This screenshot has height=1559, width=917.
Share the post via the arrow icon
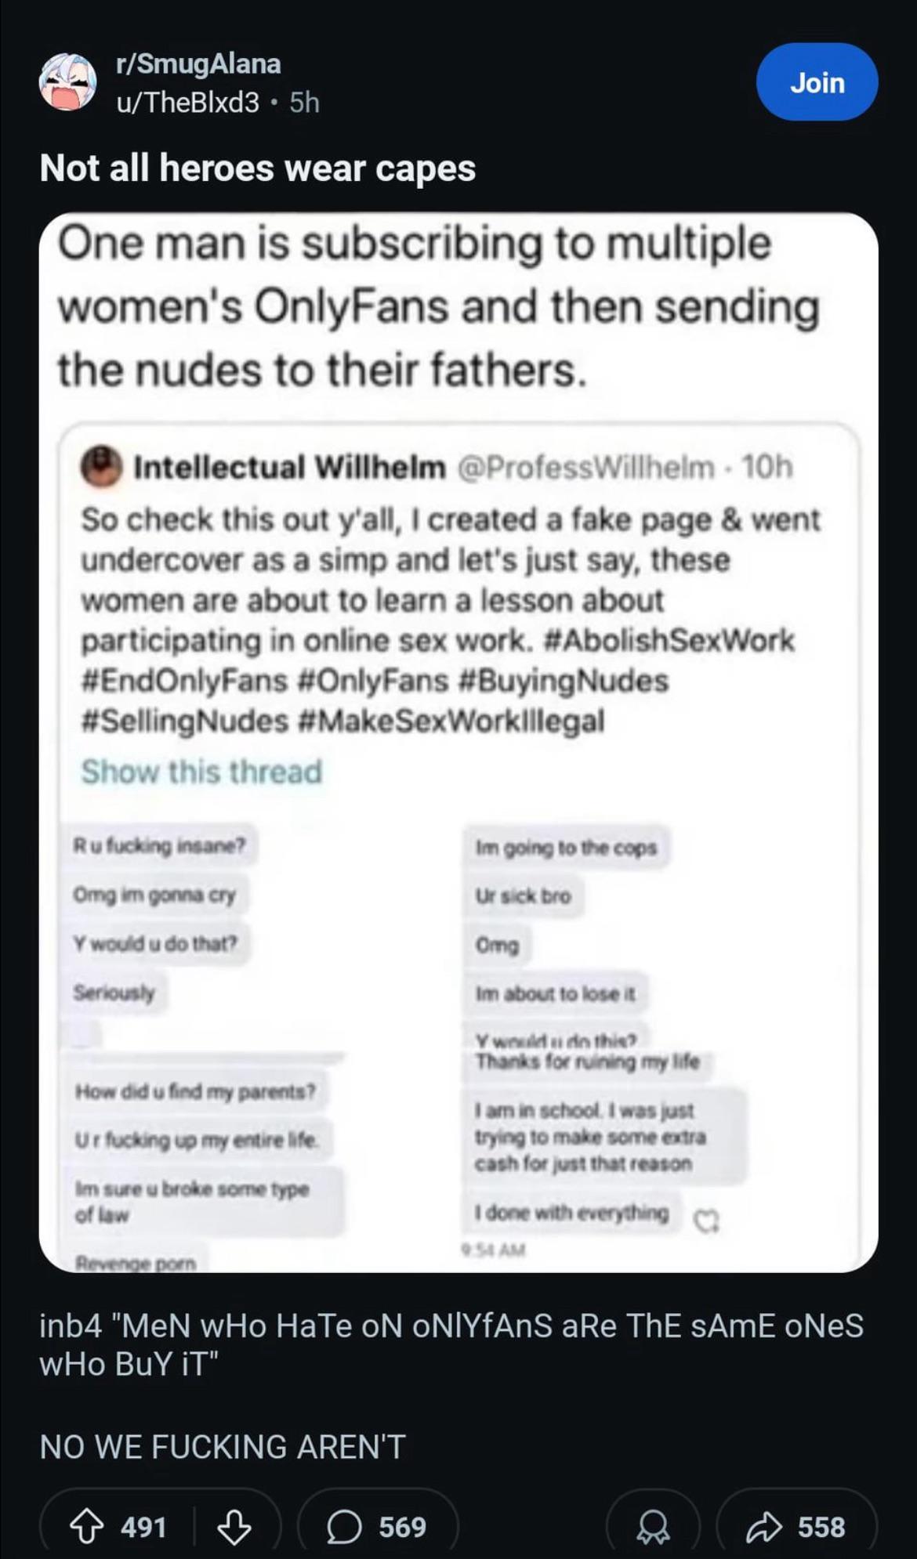(x=797, y=1527)
